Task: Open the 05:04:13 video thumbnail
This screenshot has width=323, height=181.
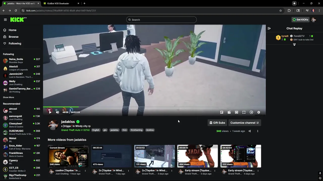Action: pos(198,156)
